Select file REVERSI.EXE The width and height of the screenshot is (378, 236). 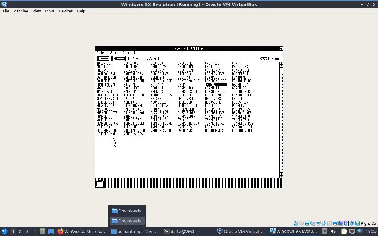point(215,113)
